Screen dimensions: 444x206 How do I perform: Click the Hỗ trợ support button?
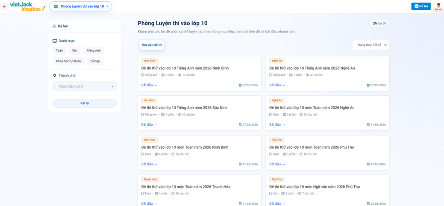point(421,6)
